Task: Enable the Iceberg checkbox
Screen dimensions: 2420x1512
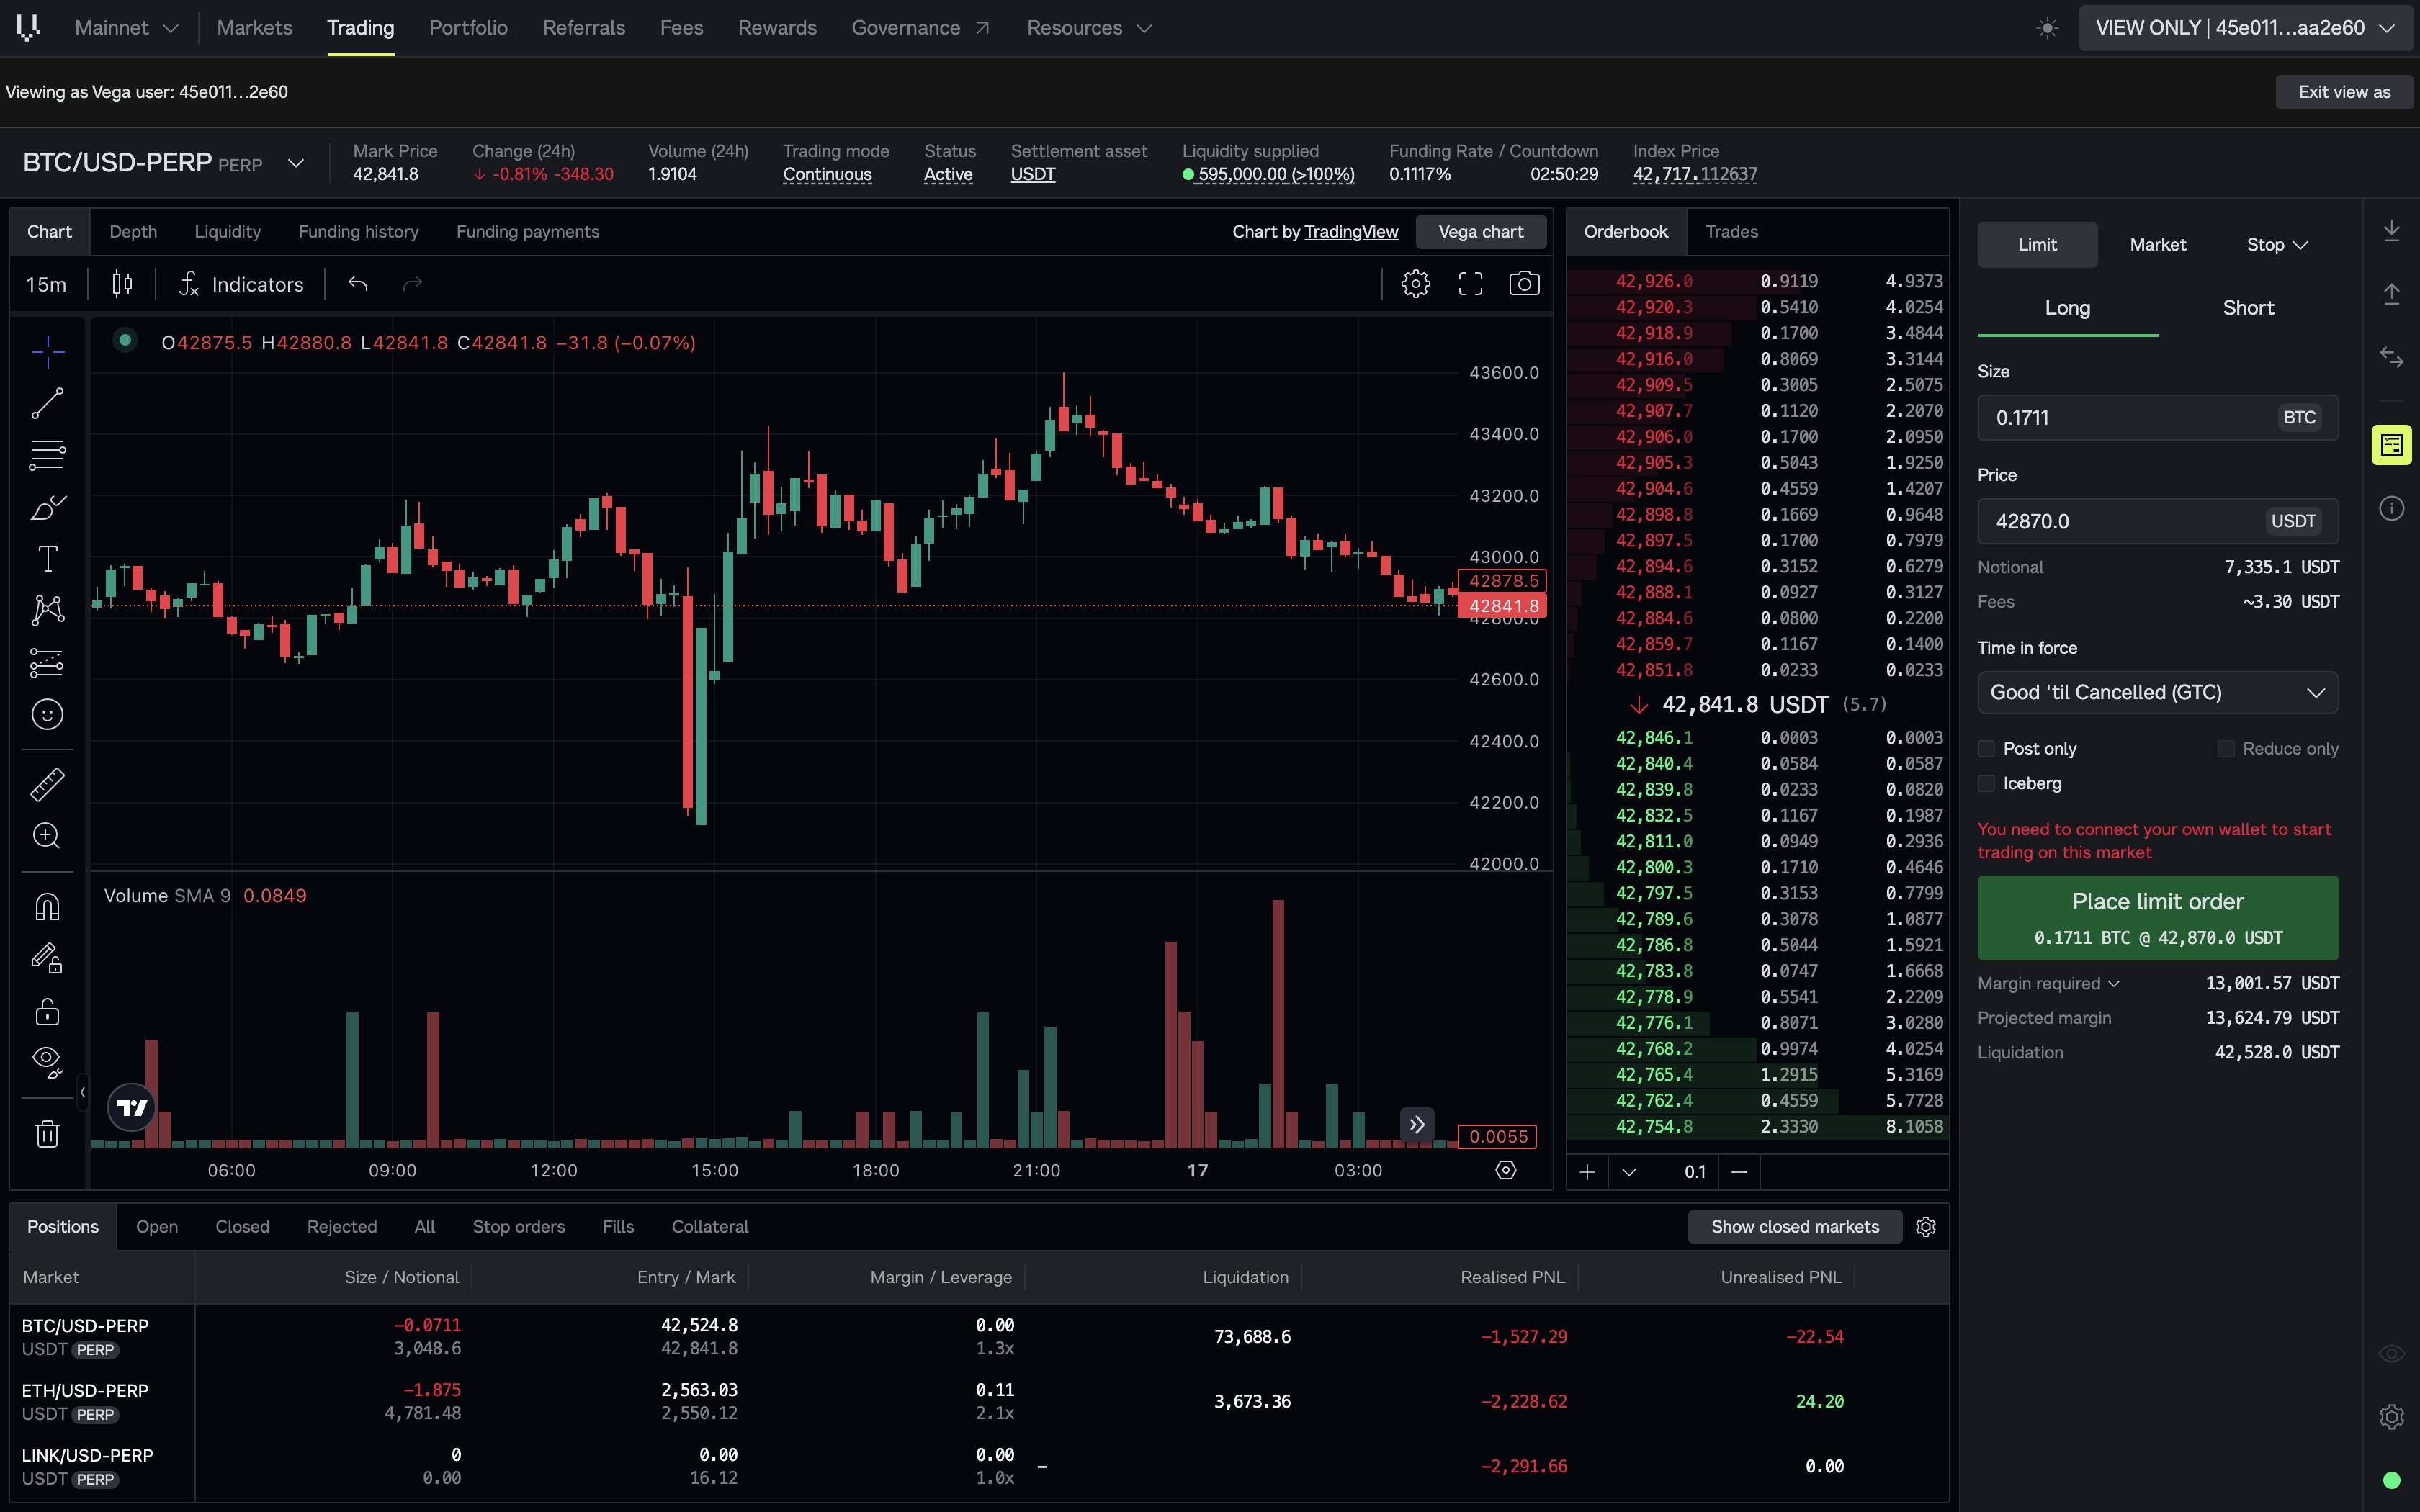Action: point(1986,783)
